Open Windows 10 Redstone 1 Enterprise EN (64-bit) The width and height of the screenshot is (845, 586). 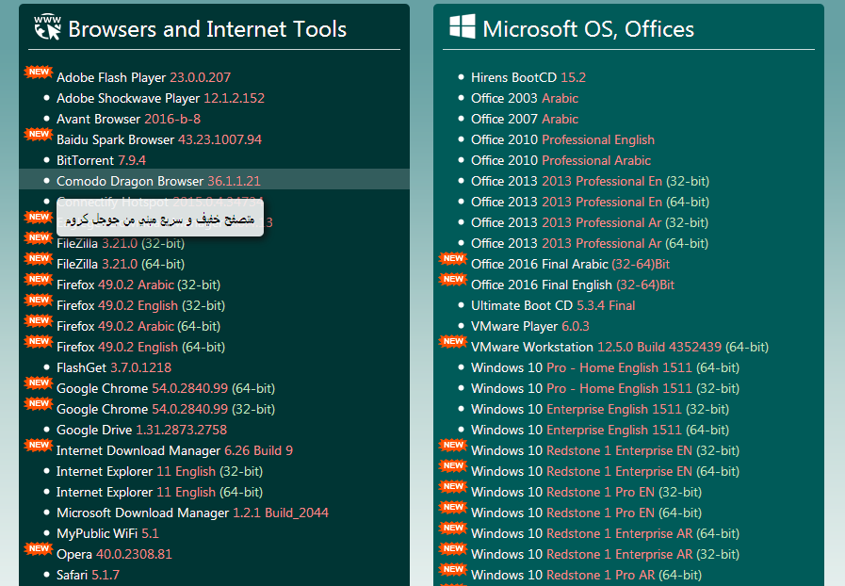click(x=605, y=471)
